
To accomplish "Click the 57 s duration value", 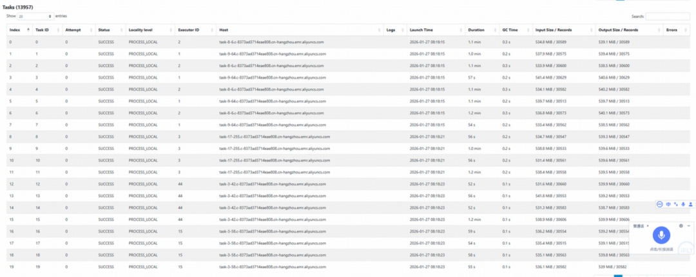I will (472, 77).
